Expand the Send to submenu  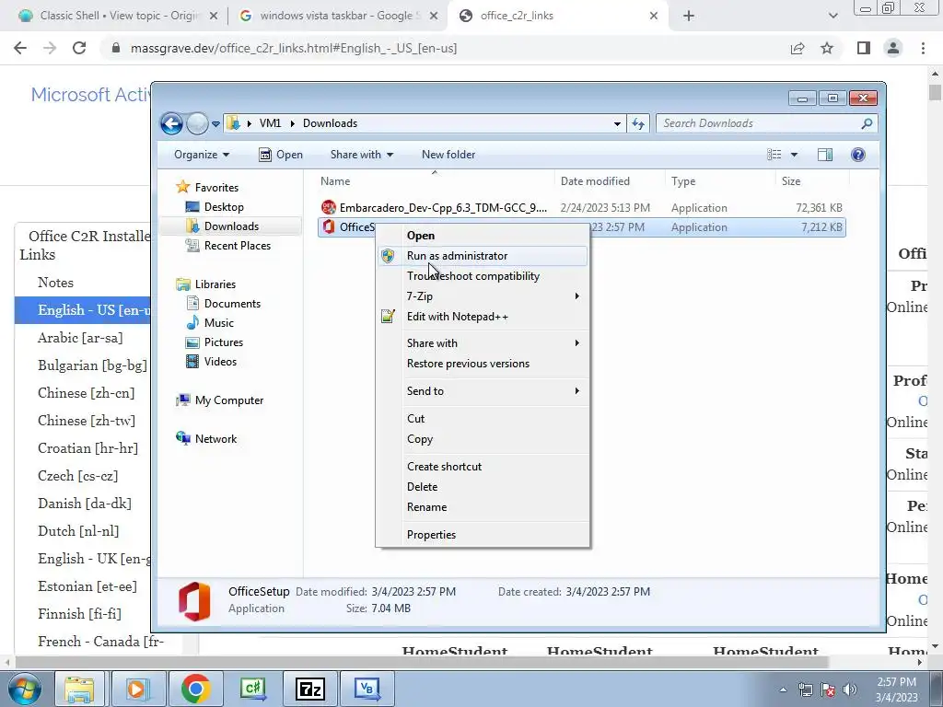tap(483, 391)
